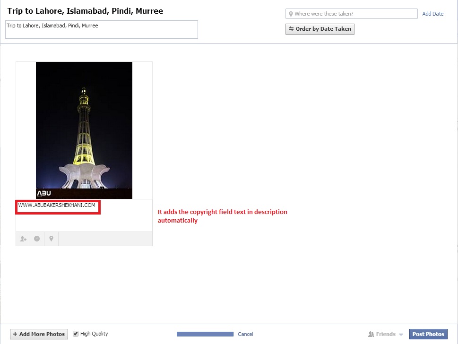Image resolution: width=458 pixels, height=344 pixels.
Task: Click the Post Photos button
Action: click(x=428, y=334)
